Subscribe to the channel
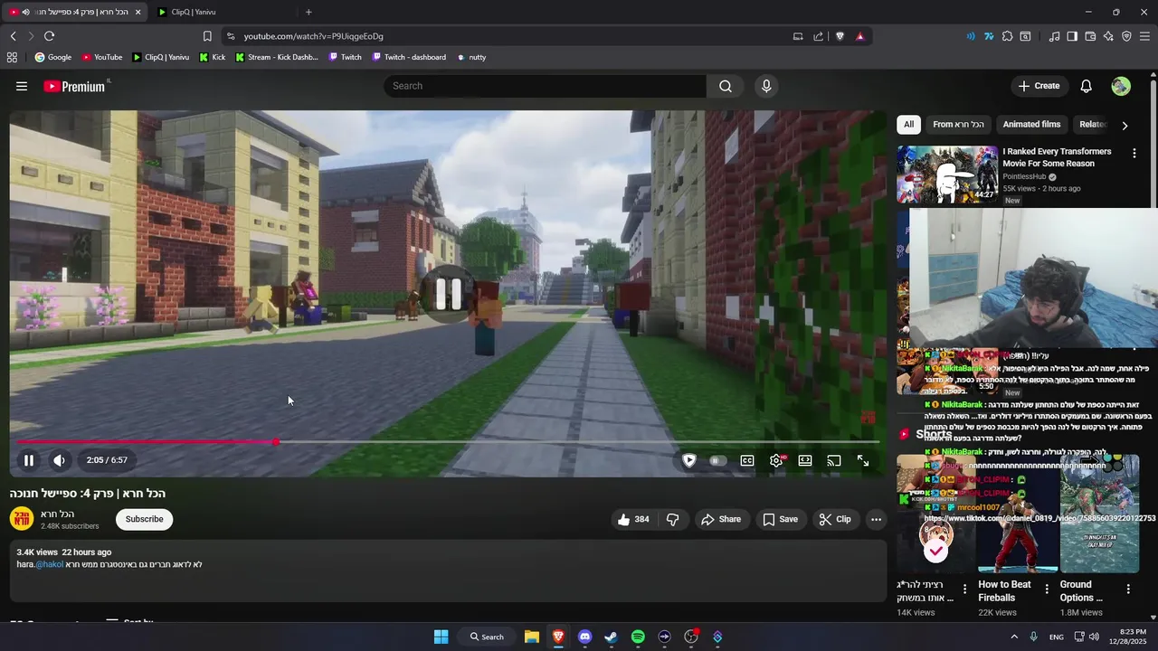 145,519
